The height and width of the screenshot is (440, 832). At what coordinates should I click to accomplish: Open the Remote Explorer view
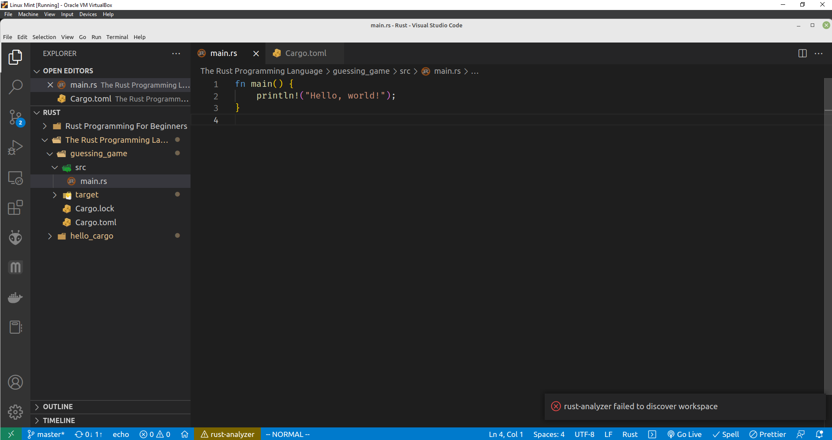point(15,177)
